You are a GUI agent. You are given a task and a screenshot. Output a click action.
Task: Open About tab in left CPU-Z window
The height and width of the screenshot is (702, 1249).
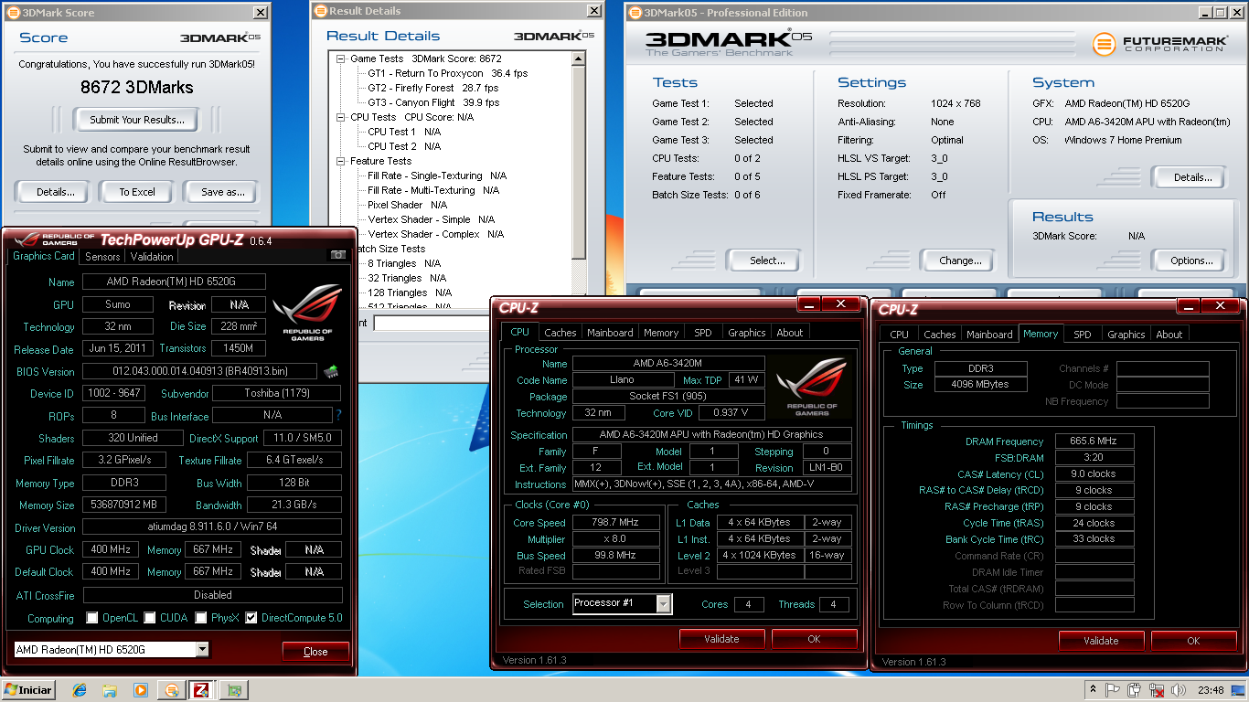pyautogui.click(x=789, y=333)
